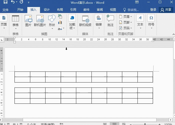Viewport: 175px width, 125px height.
Task: Switch to the 开始 (Home) tab
Action: click(20, 10)
